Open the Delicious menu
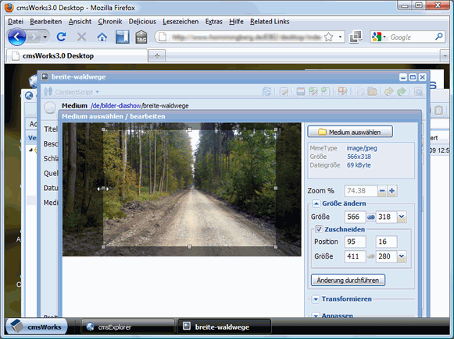 click(x=142, y=21)
